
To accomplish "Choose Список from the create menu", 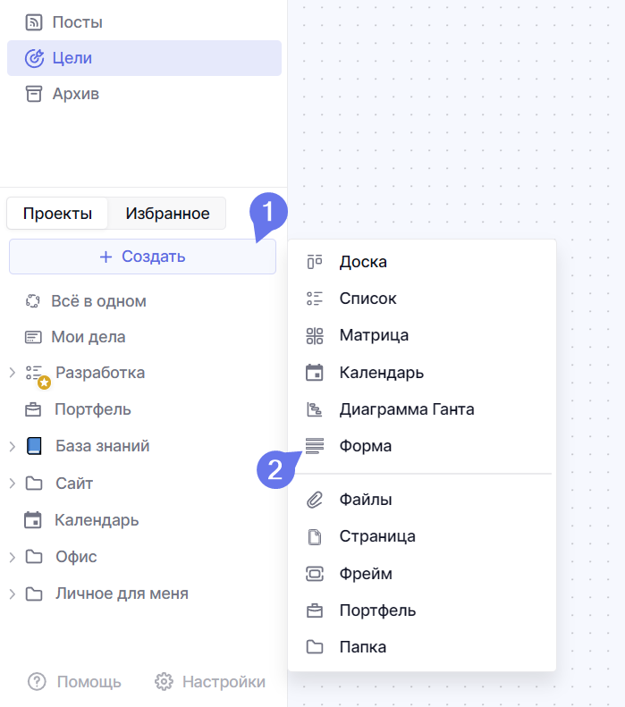I will [x=367, y=299].
